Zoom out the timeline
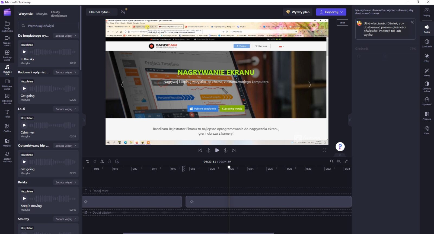The image size is (434, 234). point(331,161)
